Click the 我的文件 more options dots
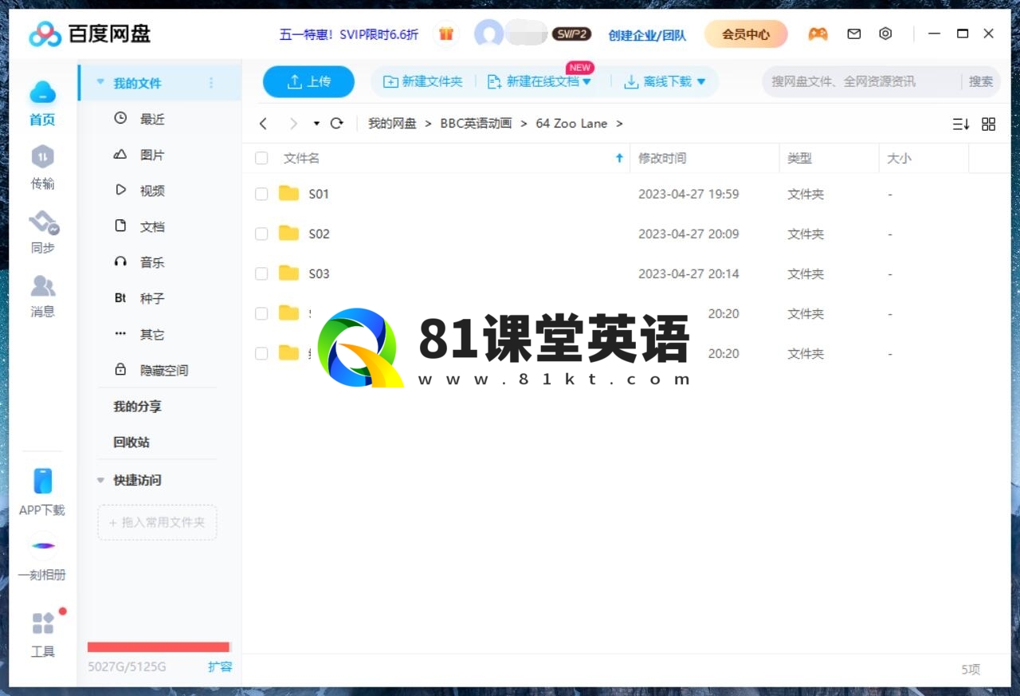 (211, 83)
